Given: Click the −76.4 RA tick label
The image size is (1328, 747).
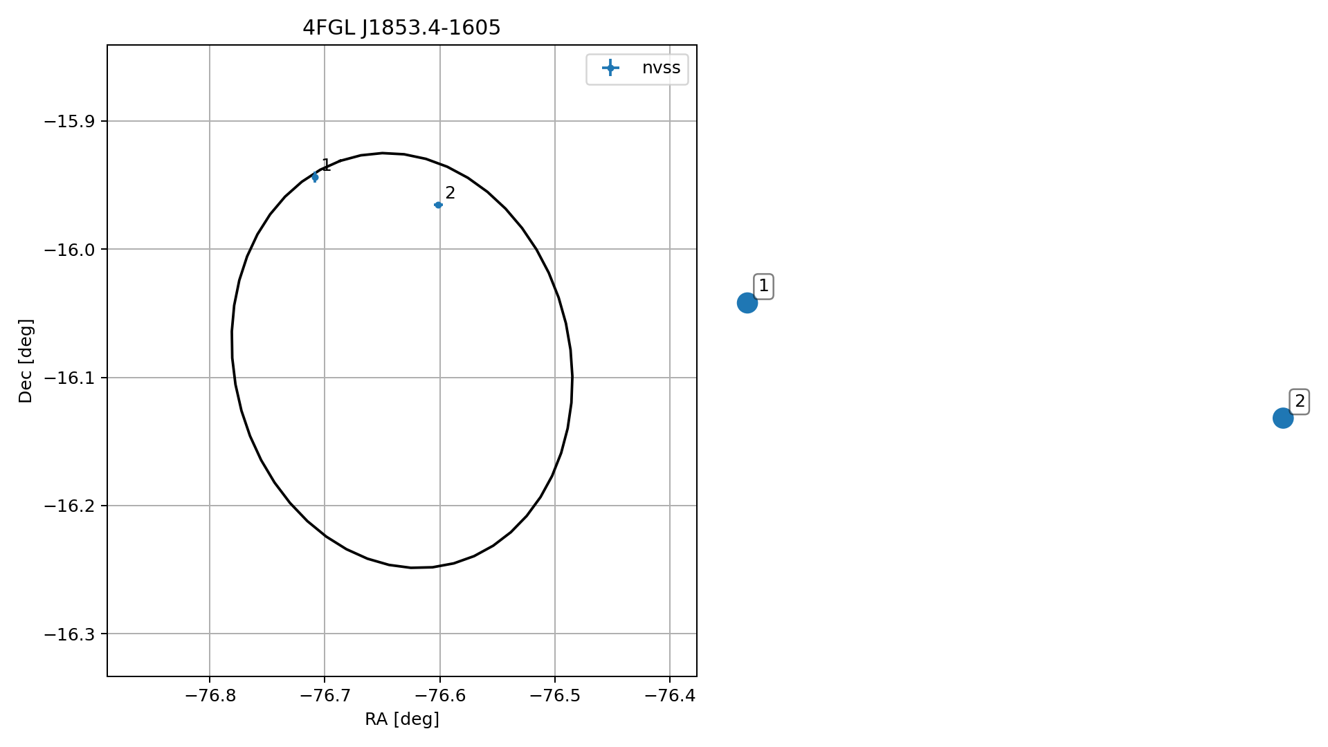Looking at the screenshot, I should [670, 696].
